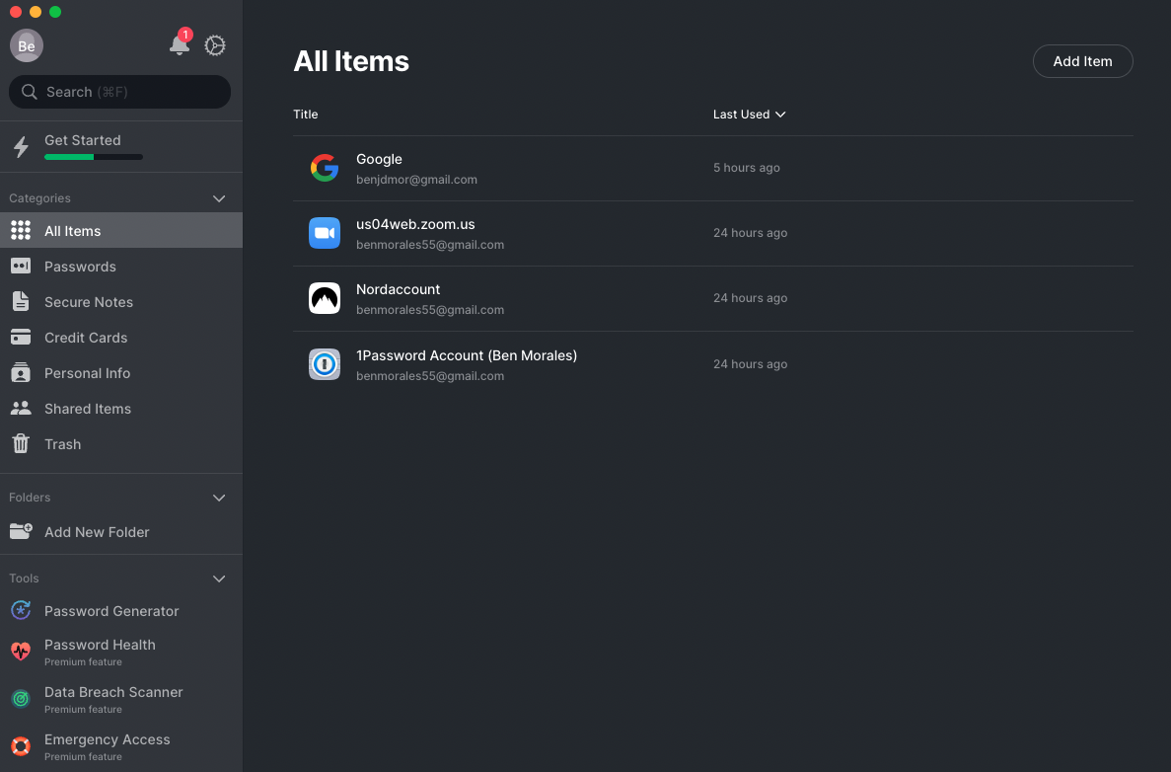The height and width of the screenshot is (772, 1171).
Task: Click the Google logo icon
Action: 325,168
